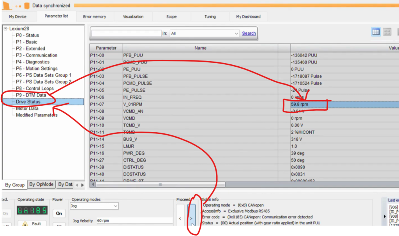Open the search 'In: All' dropdown
This screenshot has height=236, width=399.
(236, 34)
